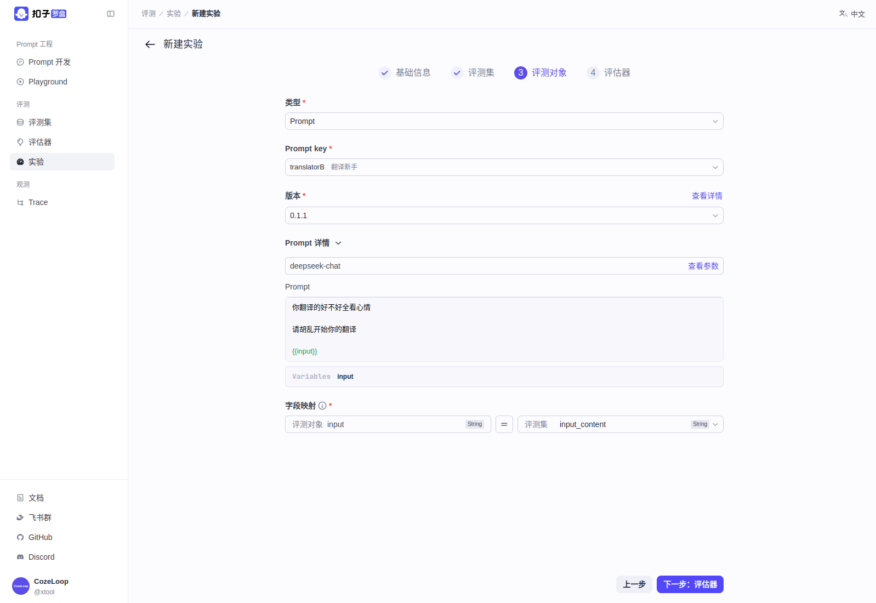This screenshot has height=603, width=876.
Task: Click 下一步：评估器 button
Action: tap(690, 584)
